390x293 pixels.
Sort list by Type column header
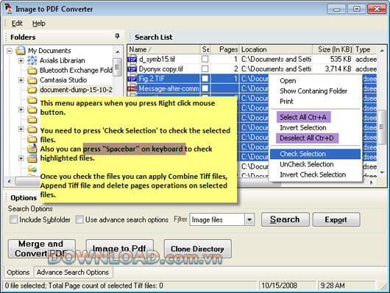366,49
